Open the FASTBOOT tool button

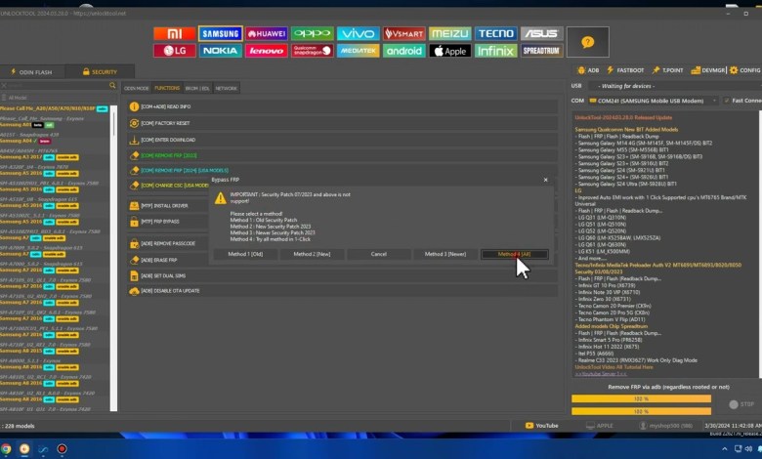625,70
